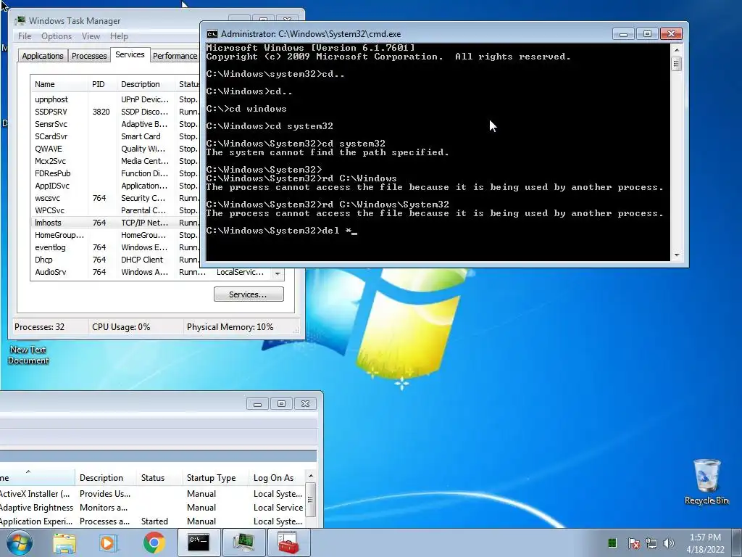The image size is (742, 557).
Task: Click cmd window scroll down arrow
Action: [x=676, y=255]
